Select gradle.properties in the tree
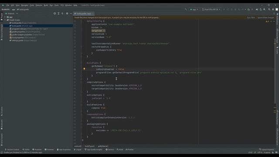The width and height of the screenshot is (279, 157). coord(25,32)
